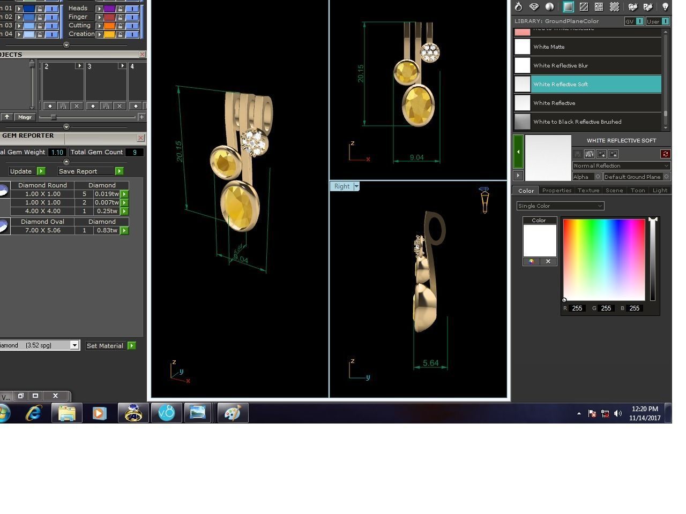This screenshot has height=514, width=686.
Task: Click the X delete icon under slot 2
Action: point(77,106)
